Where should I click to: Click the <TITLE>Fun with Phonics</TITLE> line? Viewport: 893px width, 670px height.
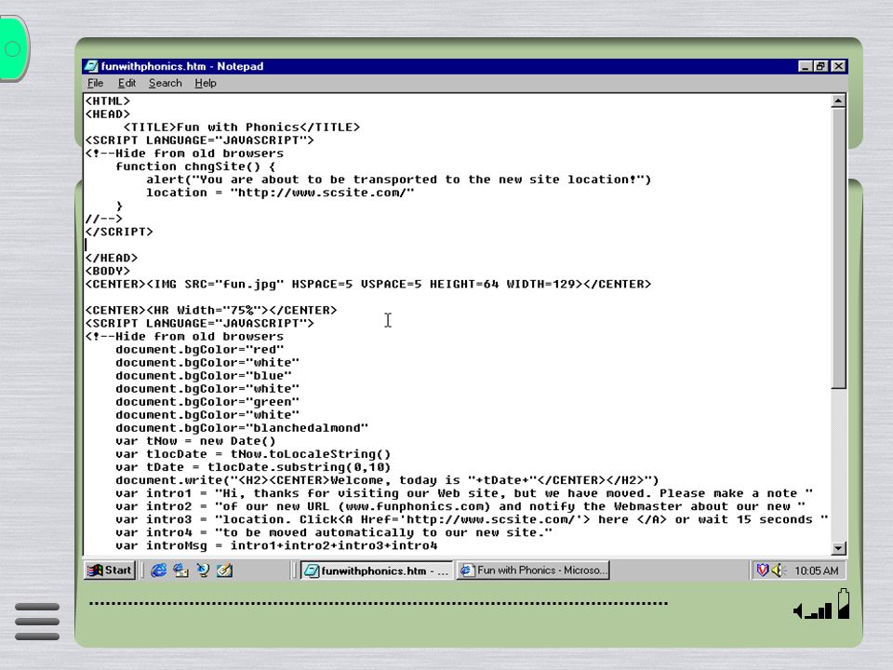click(242, 127)
